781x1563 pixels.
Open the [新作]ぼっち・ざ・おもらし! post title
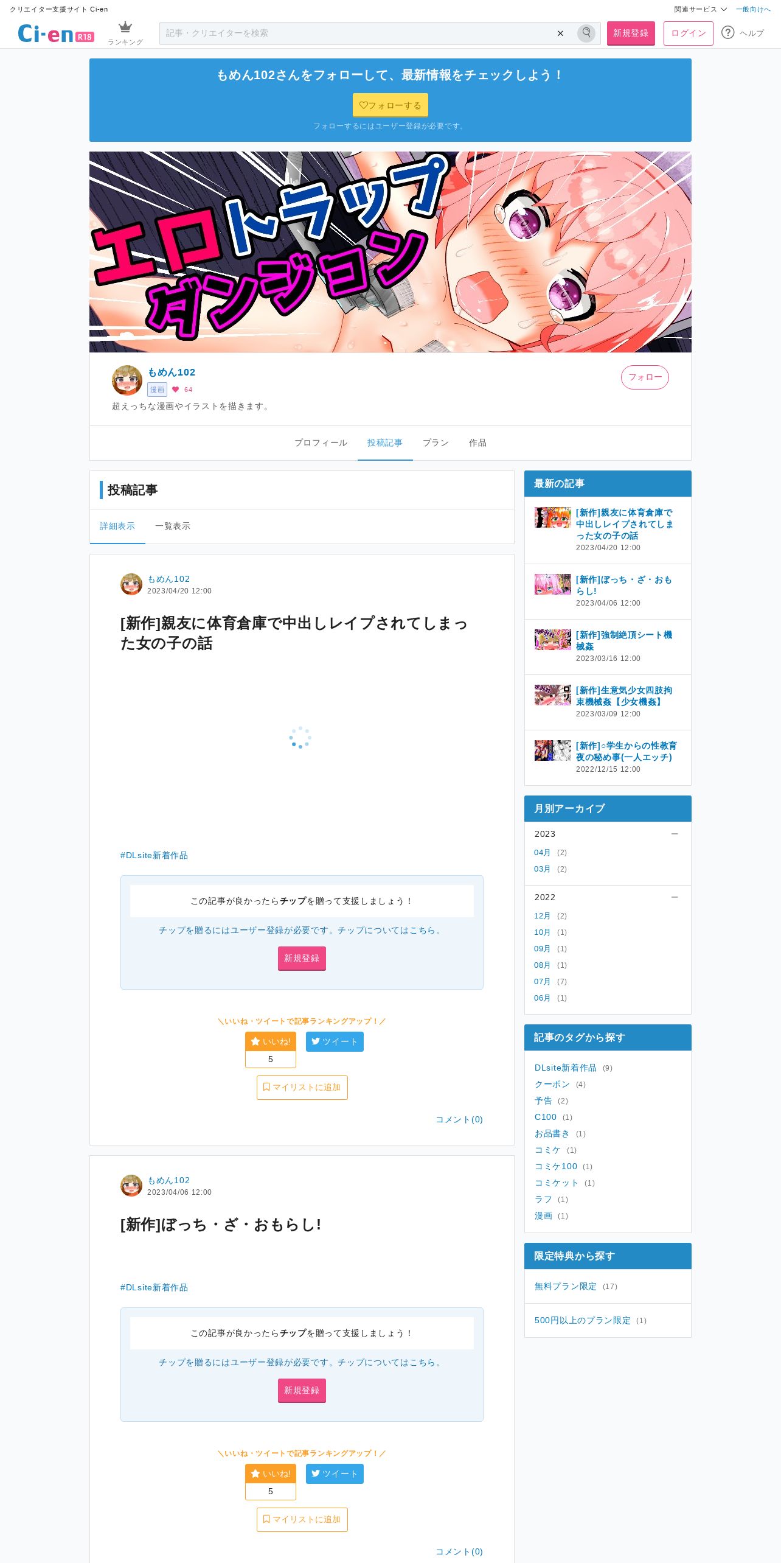(221, 1225)
